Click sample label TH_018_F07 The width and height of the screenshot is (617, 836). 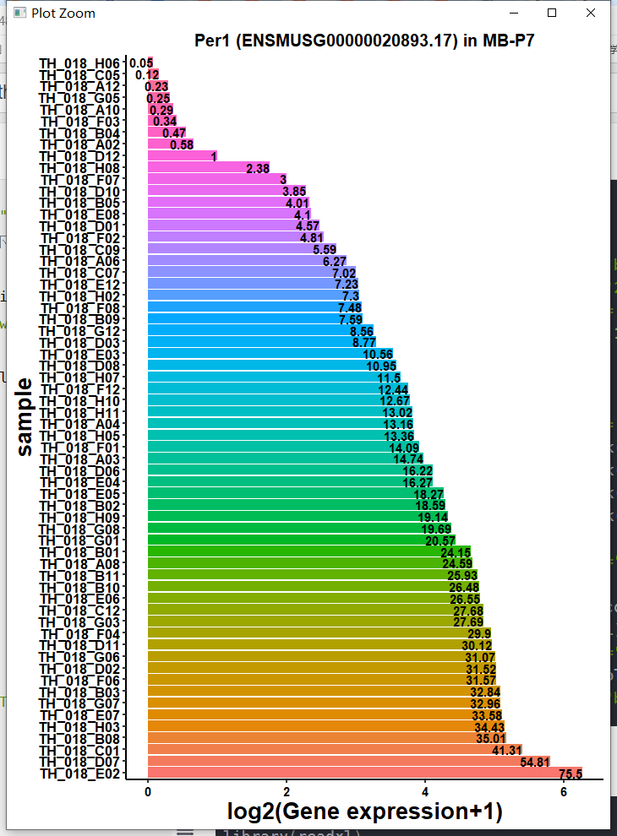pos(80,180)
